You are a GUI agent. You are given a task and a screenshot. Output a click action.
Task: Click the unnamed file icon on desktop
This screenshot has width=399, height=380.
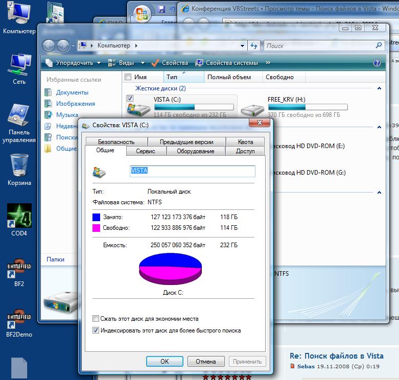click(19, 368)
